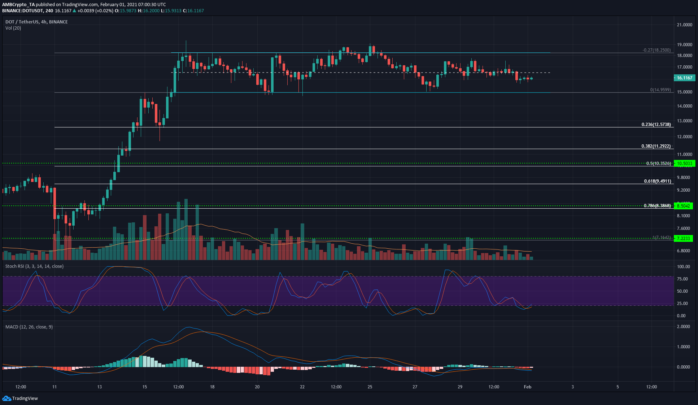
Task: Click the DOT / TetherUS, 4h, BINANCE title
Action: coord(36,22)
